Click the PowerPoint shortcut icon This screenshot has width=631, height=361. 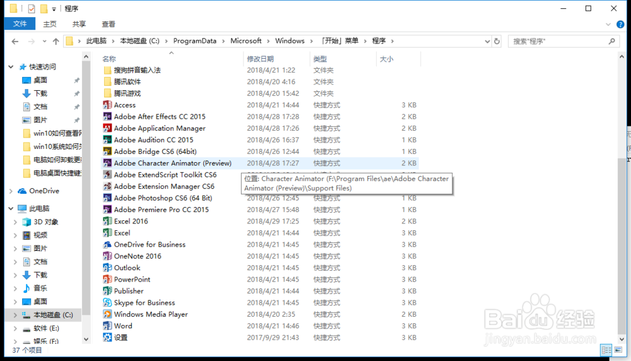(107, 280)
